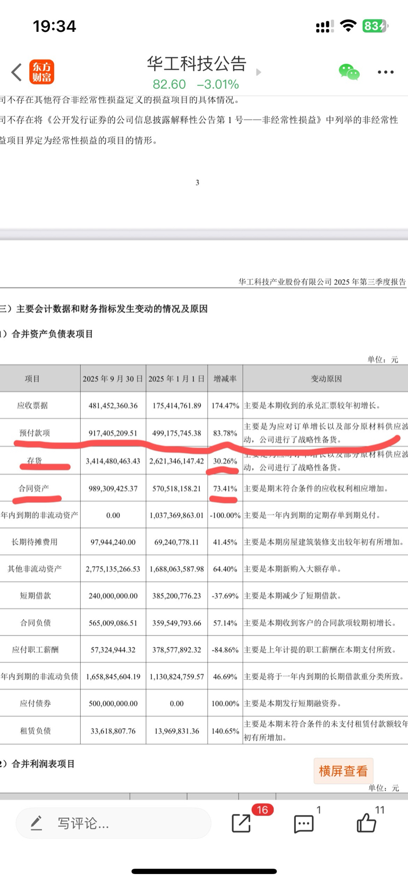Tap the 2025年9月30日 column header
This screenshot has height=883, width=408.
tap(113, 379)
